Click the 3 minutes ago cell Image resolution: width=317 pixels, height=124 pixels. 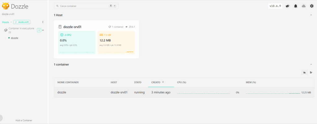[161, 93]
